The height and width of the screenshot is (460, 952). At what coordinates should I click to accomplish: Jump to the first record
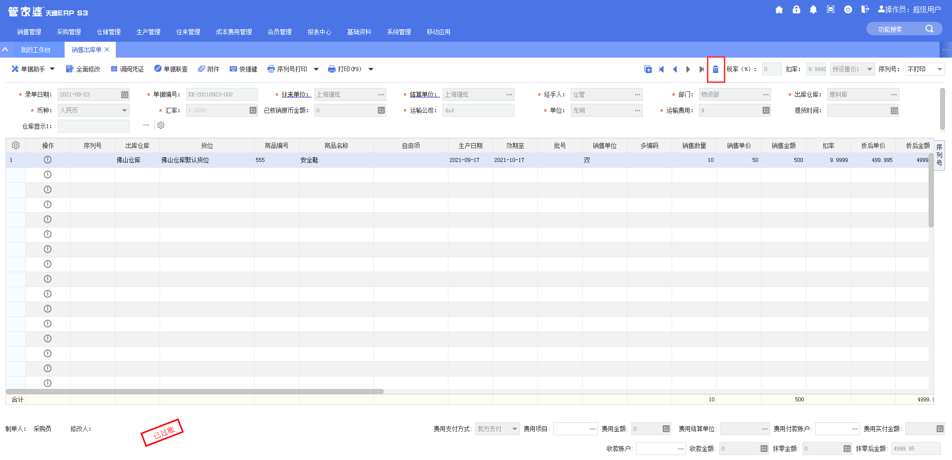661,69
